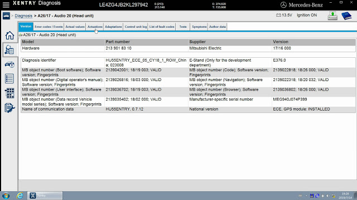This screenshot has width=357, height=200.
Task: Click the Diagnosis breadcrumb link
Action: [23, 16]
